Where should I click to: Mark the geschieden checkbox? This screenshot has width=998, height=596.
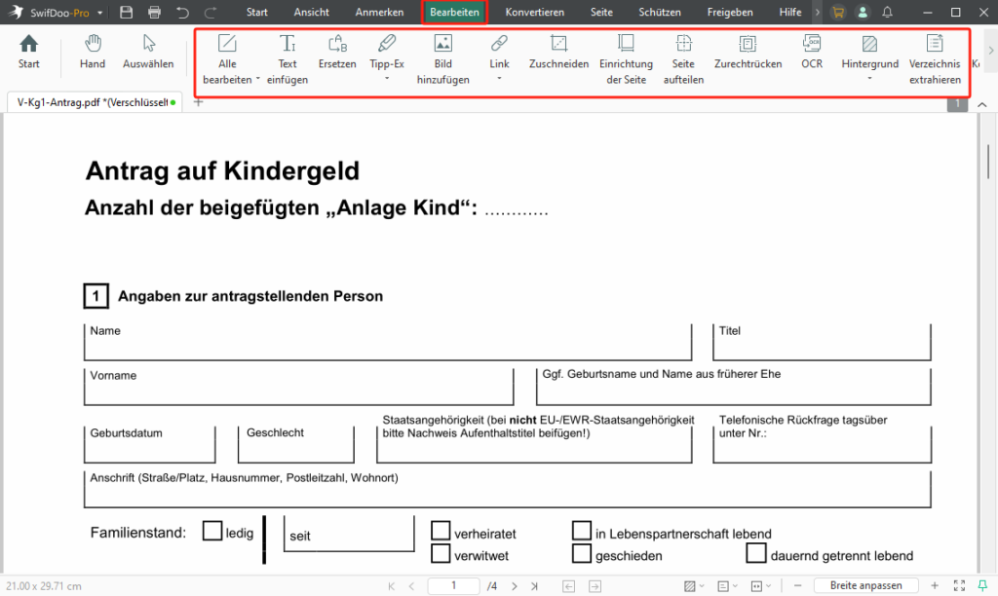pyautogui.click(x=582, y=553)
